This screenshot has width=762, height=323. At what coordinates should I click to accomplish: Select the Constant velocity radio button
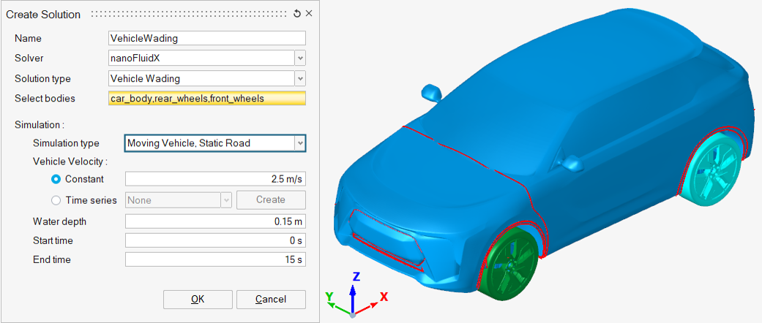(56, 179)
